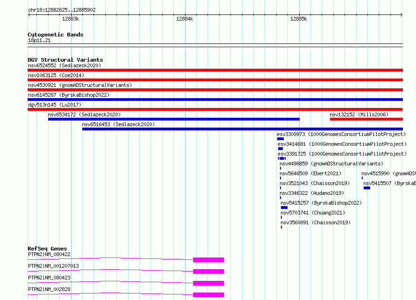Image resolution: width=416 pixels, height=300 pixels.
Task: Select the blue nsv6145287 (ByrskaBishop2022) bar
Action: pos(215,100)
